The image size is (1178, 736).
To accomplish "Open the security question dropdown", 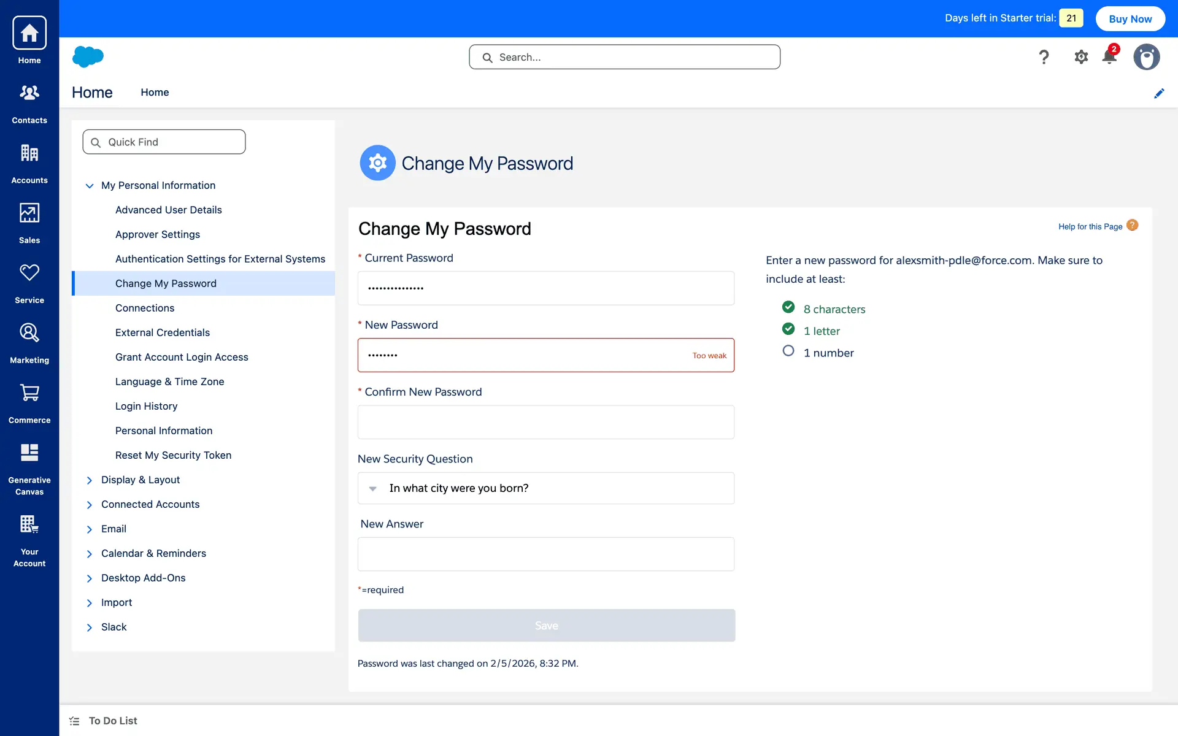I will [x=545, y=488].
